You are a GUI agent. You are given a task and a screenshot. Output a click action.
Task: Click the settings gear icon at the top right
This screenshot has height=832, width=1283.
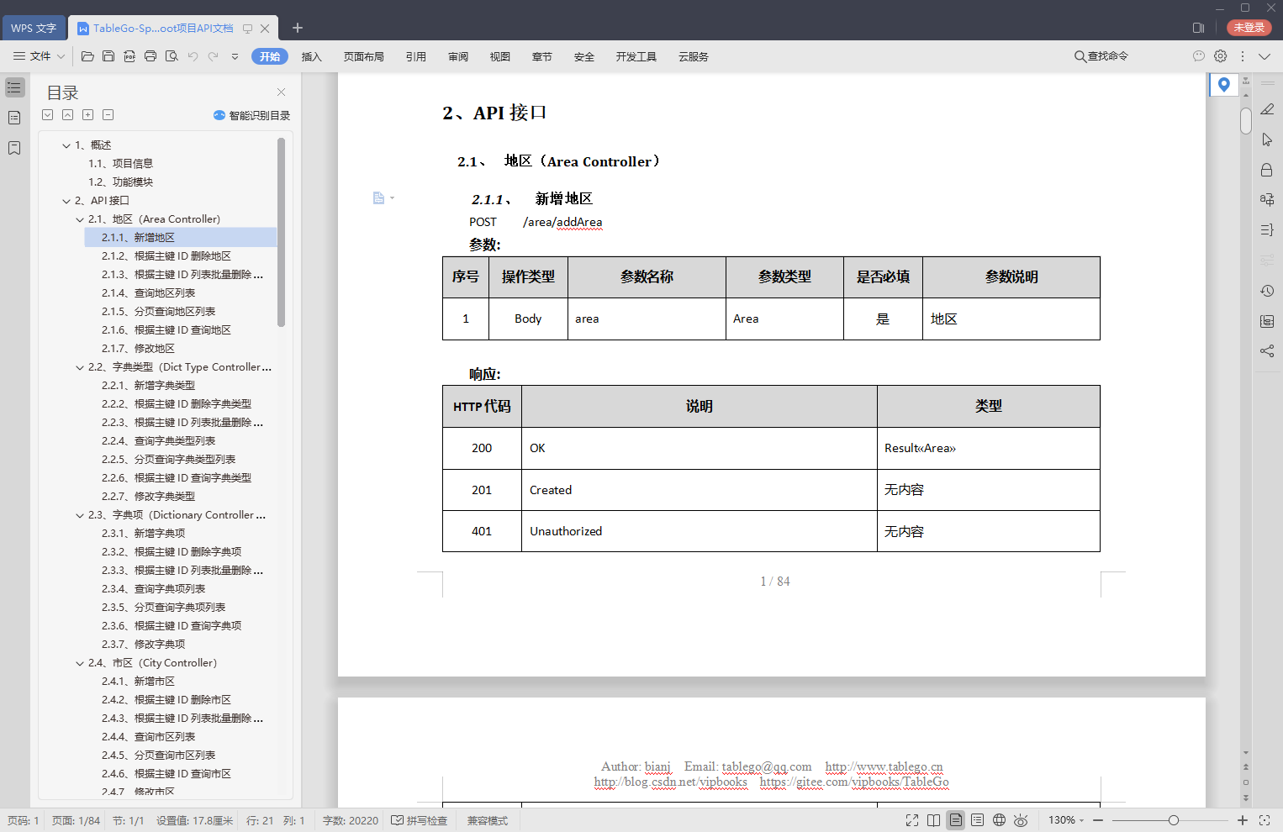pos(1221,56)
